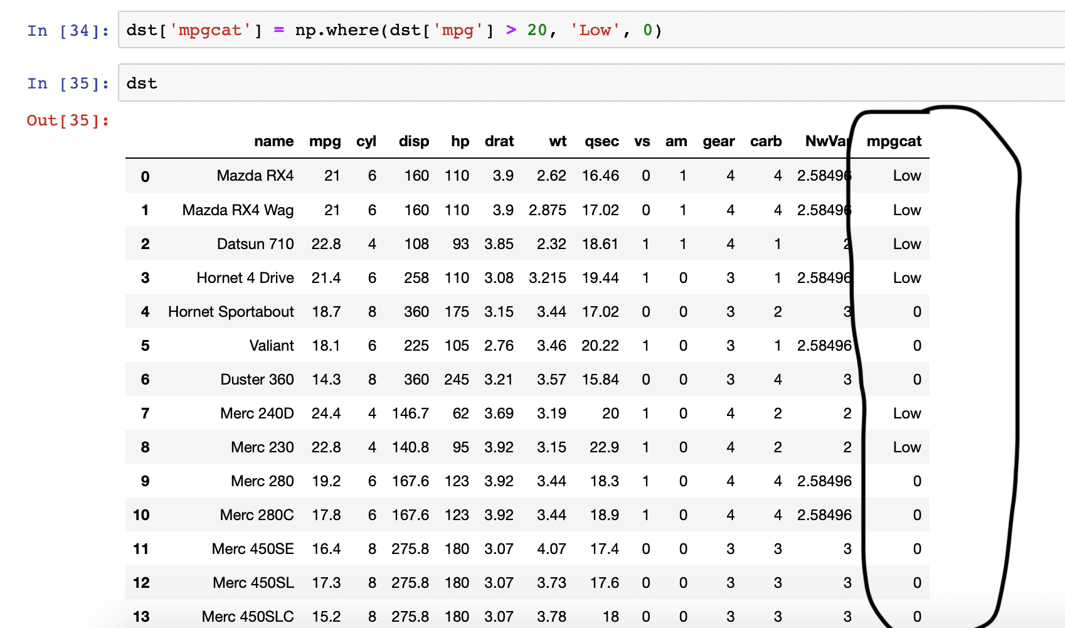Click the 'Mazda RX4 Wag' name cell
The height and width of the screenshot is (628, 1065).
point(238,210)
